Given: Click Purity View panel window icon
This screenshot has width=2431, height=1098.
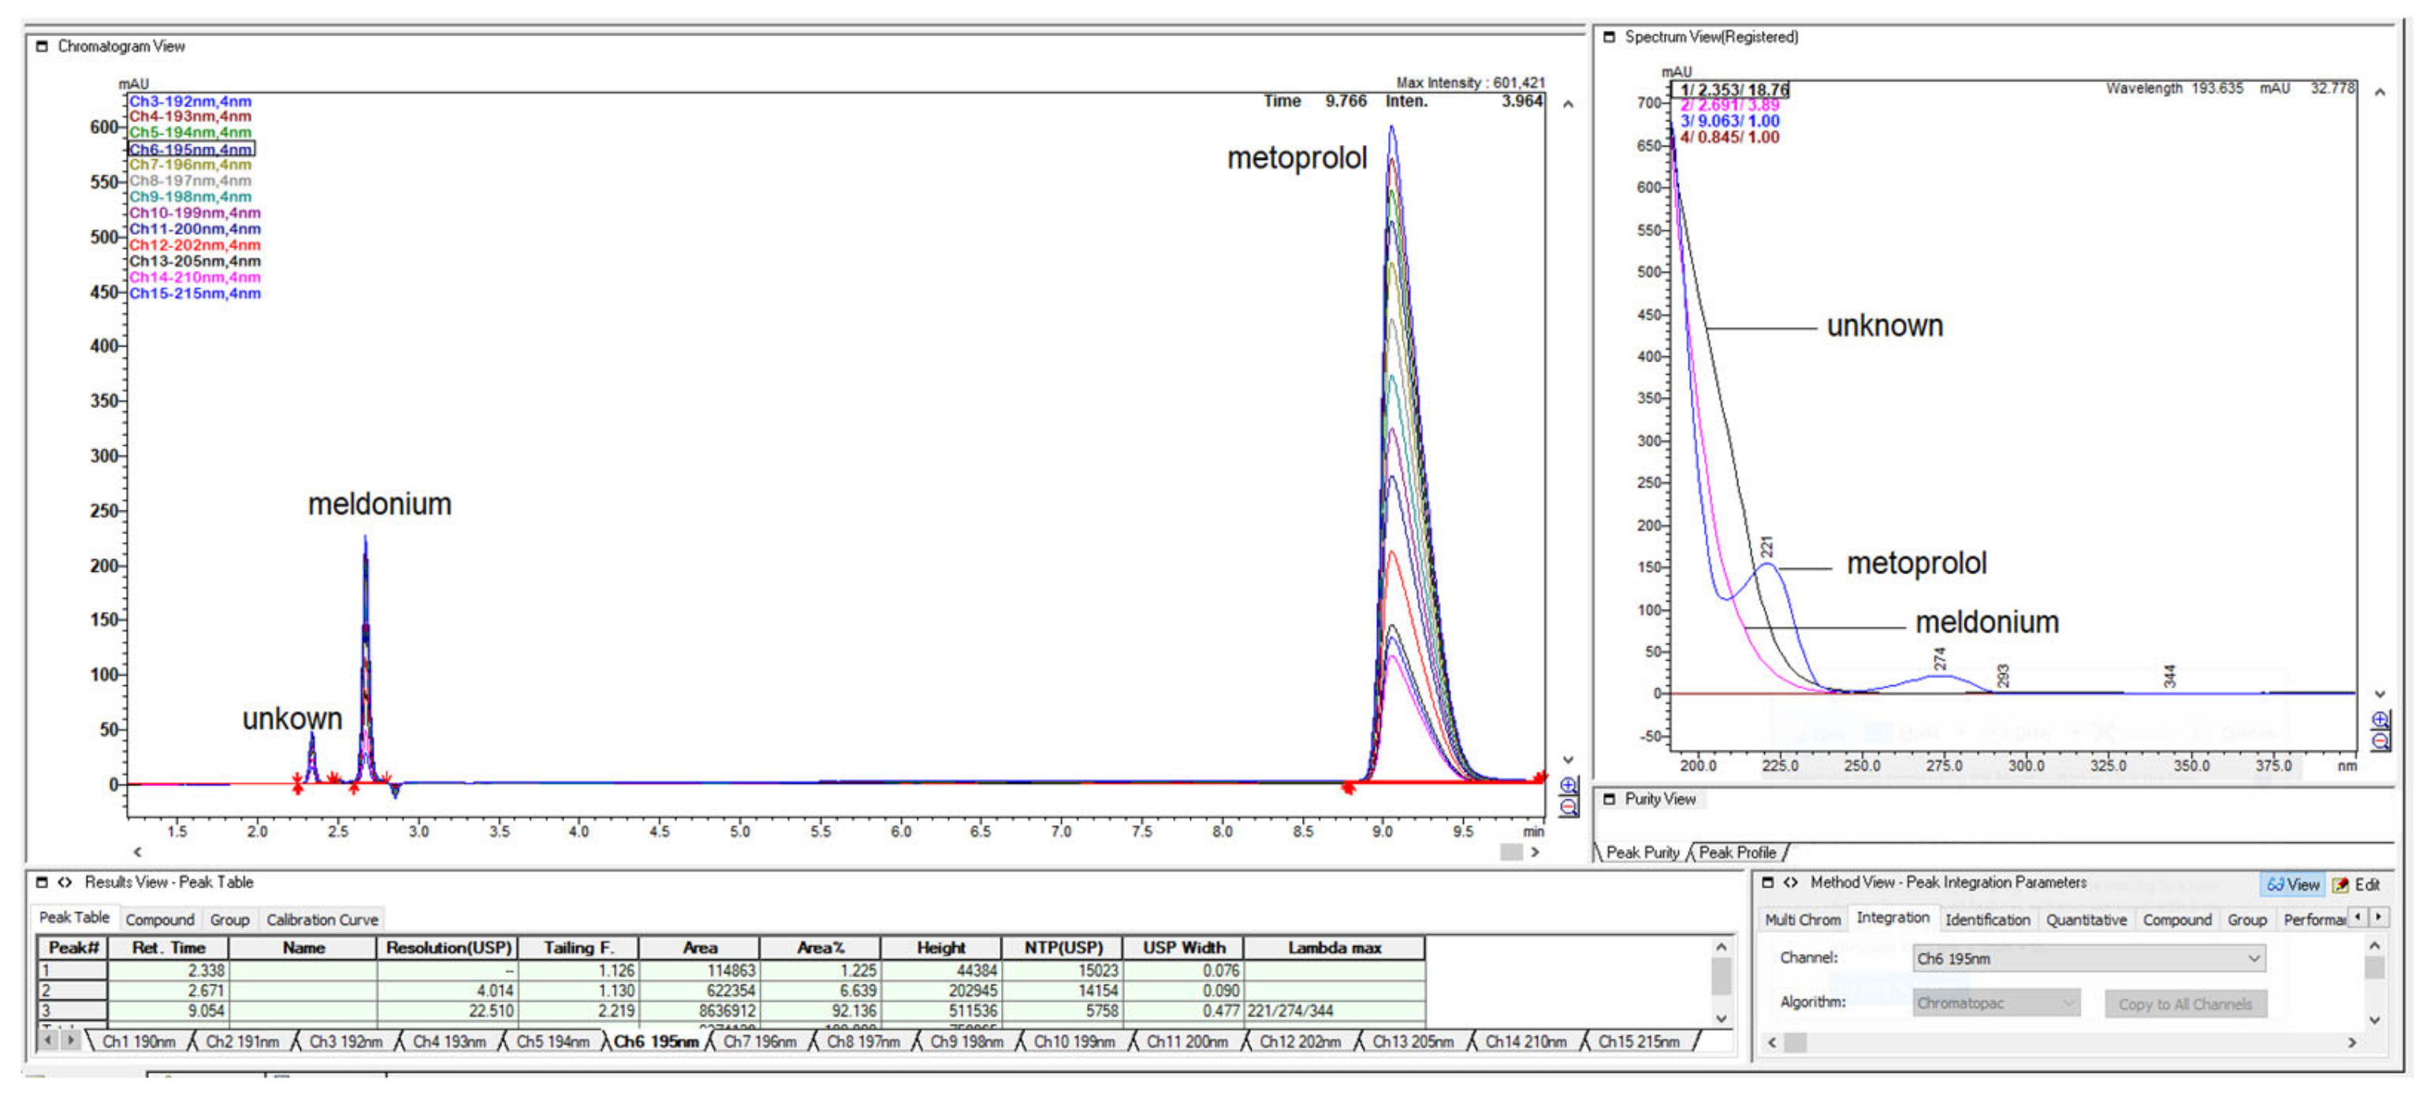Looking at the screenshot, I should (x=1610, y=799).
